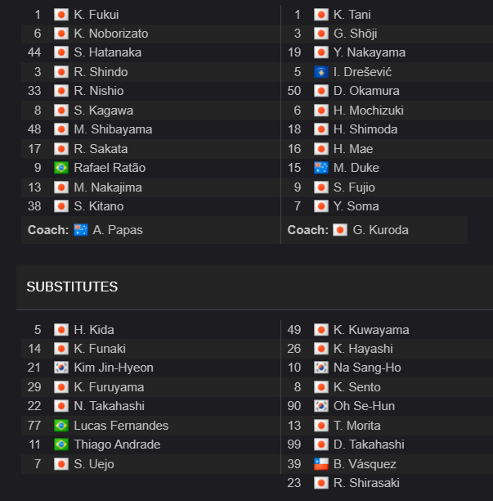Click South Korea flag beside Oh Se-Hun
Screen dimensions: 493x501
coord(321,406)
